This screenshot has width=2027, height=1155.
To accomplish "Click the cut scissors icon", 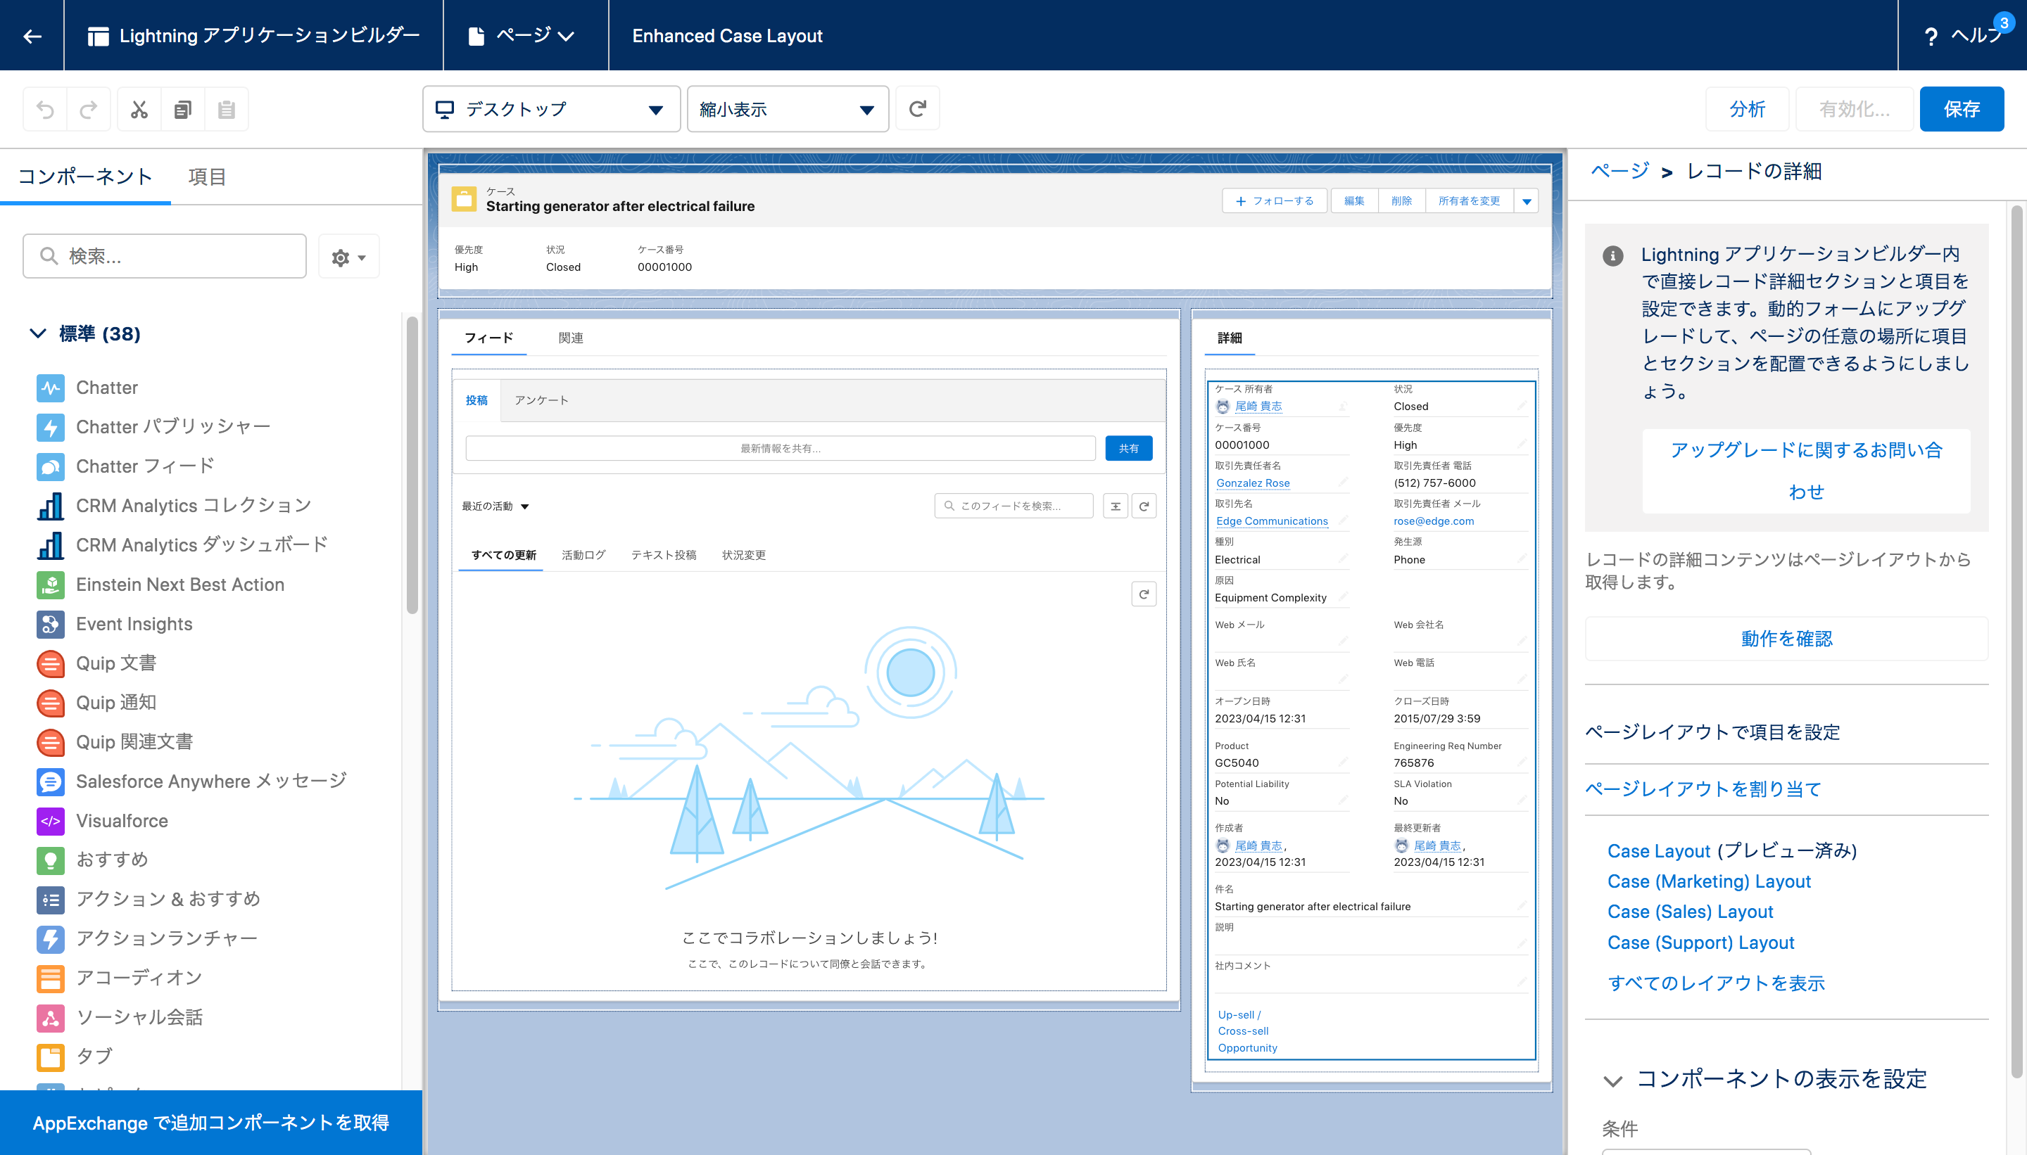I will (139, 110).
